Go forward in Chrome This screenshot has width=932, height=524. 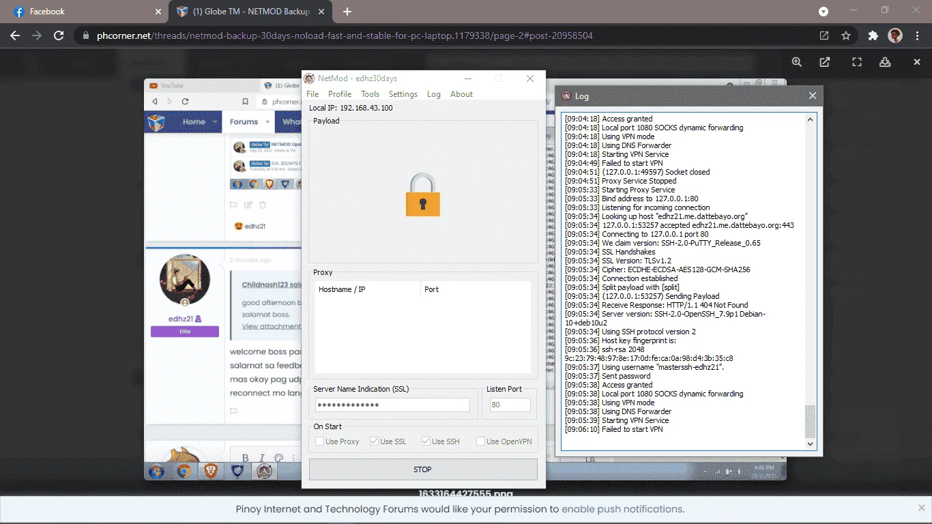(x=37, y=35)
